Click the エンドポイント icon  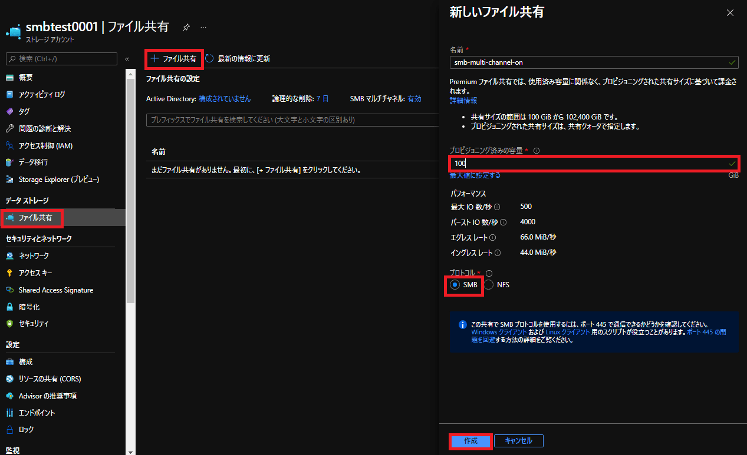9,413
